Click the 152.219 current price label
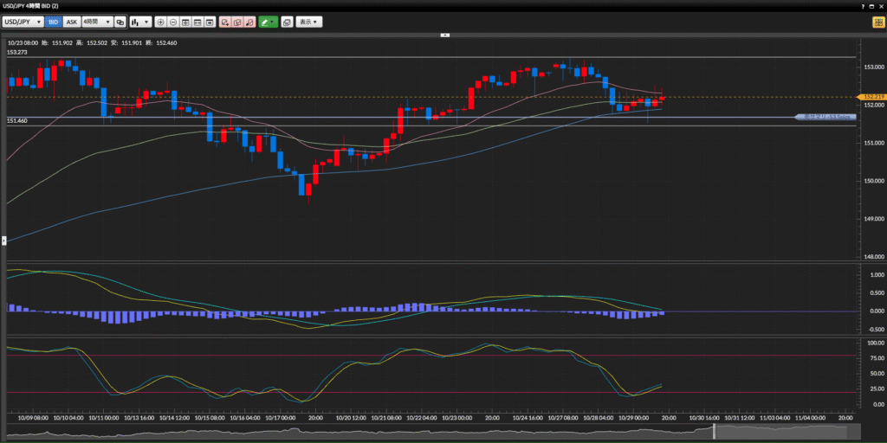 [870, 97]
